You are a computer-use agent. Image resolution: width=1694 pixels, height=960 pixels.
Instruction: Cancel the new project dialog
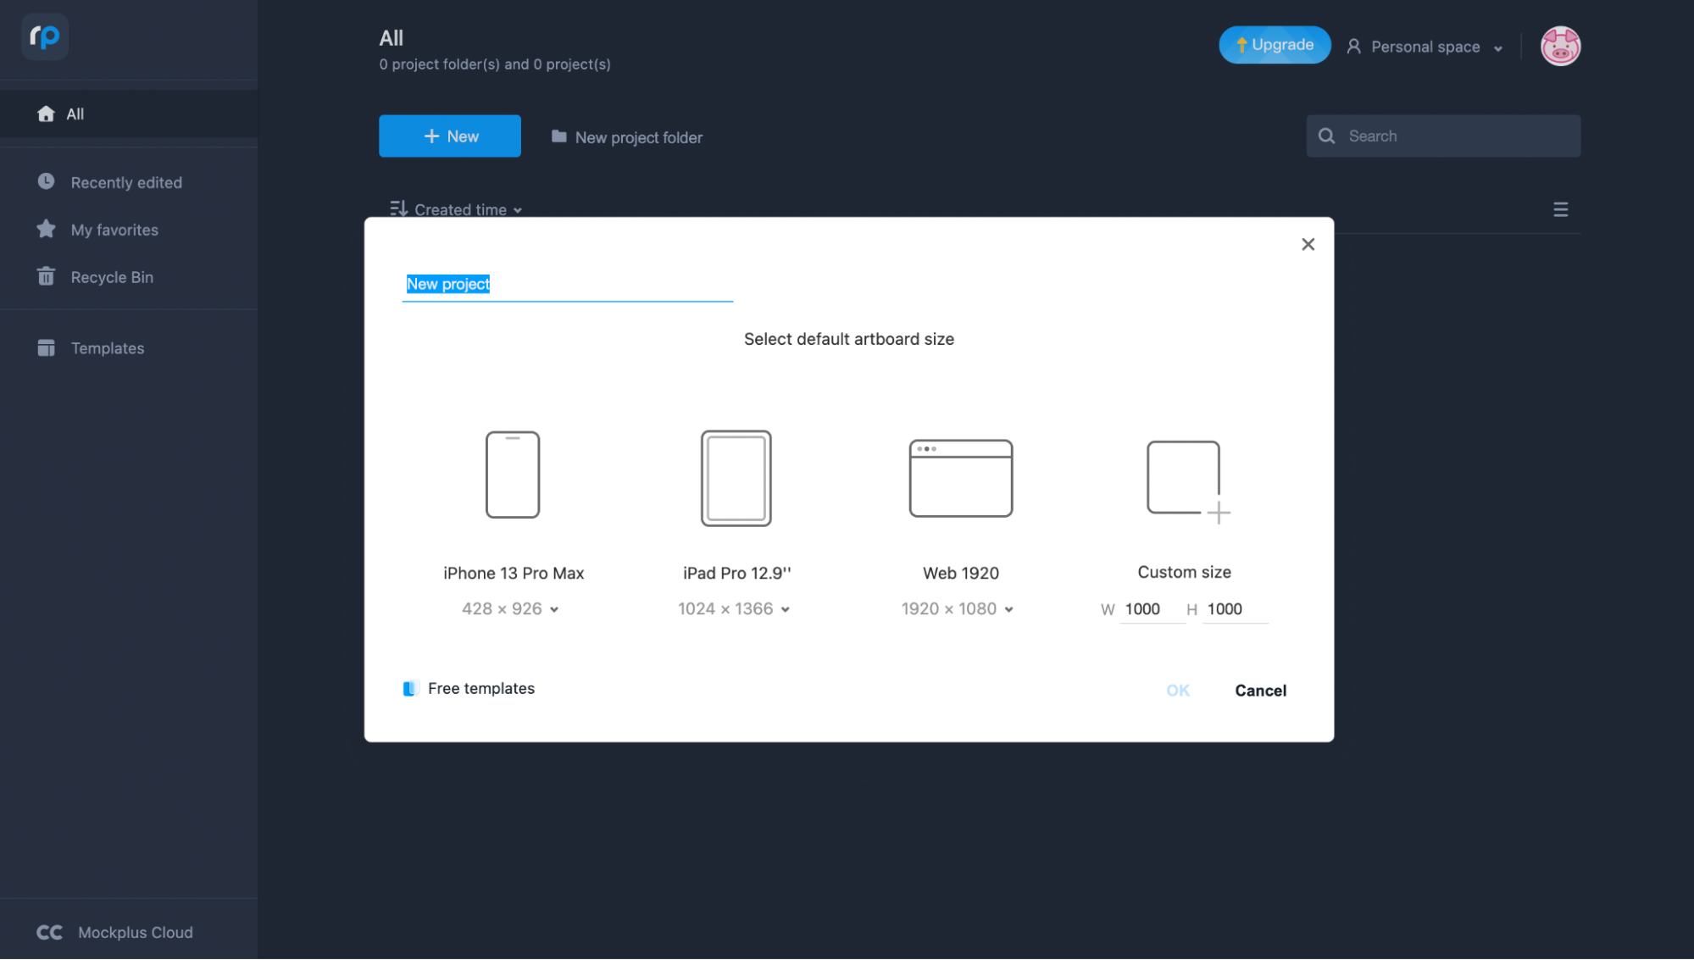coord(1260,690)
